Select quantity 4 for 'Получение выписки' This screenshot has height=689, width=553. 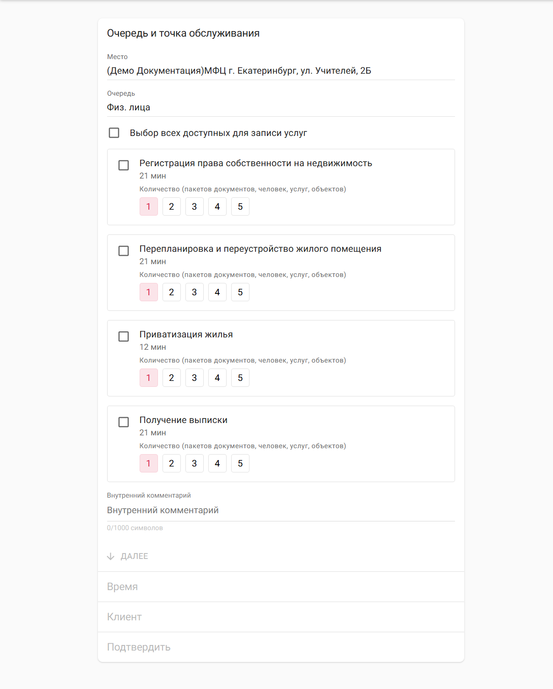point(217,463)
